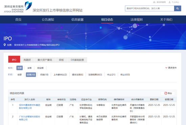Screen dimensions: 186x125
Task: Open the 法律规则 navigation item
Action: click(137, 20)
